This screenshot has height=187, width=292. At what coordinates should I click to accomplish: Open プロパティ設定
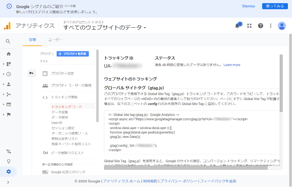tap(62, 73)
